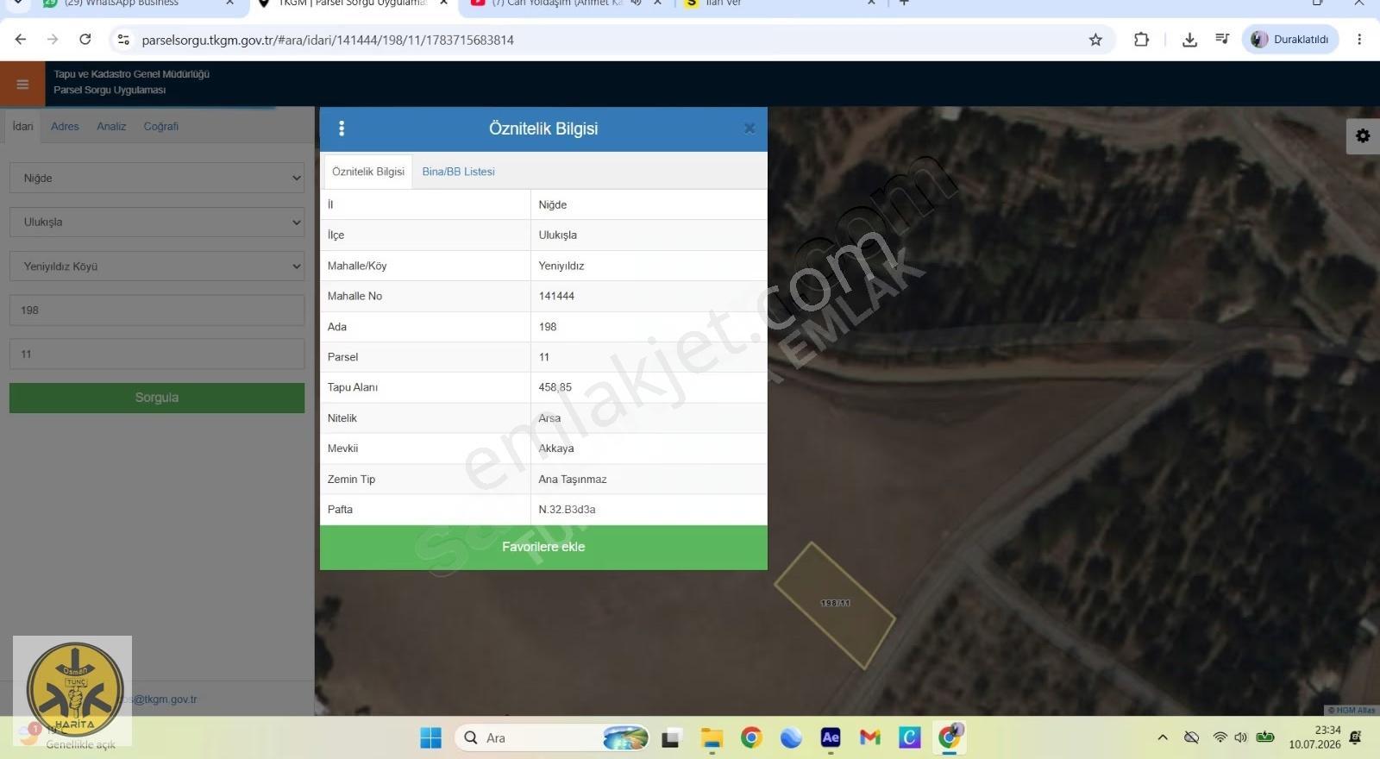Screen dimensions: 1380x759
Task: Click the taskbar search box Ara
Action: pos(552,737)
